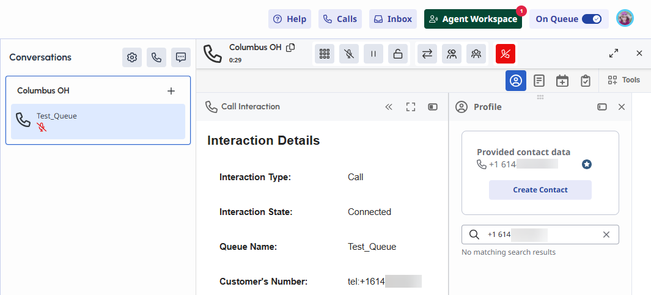
Task: Switch to Agent Workspace
Action: tap(473, 19)
